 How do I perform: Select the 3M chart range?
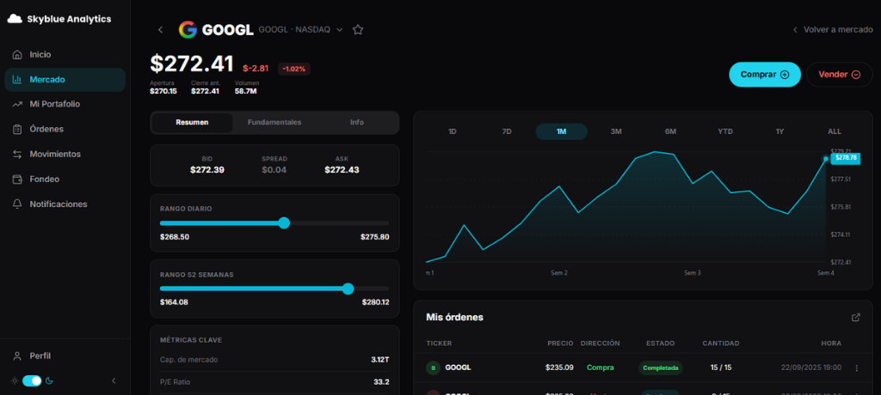(x=616, y=132)
